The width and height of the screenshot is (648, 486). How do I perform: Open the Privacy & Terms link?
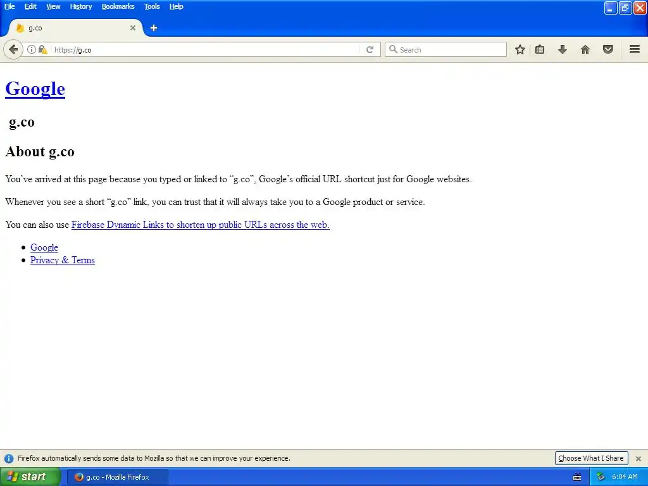63,260
